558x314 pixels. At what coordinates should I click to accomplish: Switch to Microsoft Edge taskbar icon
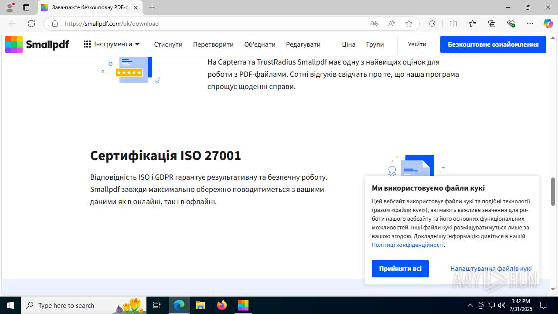pos(179,305)
